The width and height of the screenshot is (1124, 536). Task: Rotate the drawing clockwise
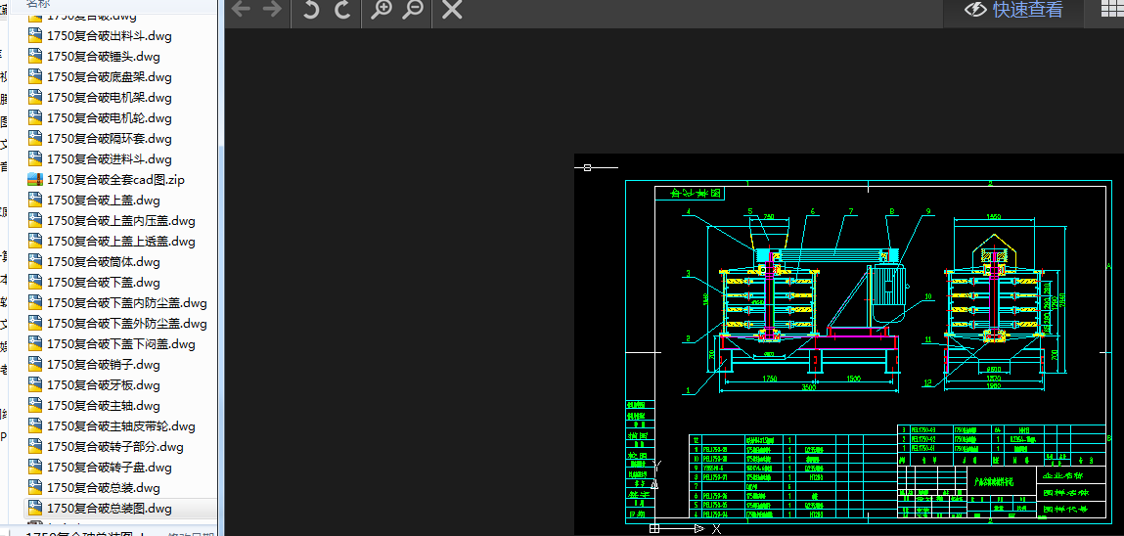click(x=342, y=10)
